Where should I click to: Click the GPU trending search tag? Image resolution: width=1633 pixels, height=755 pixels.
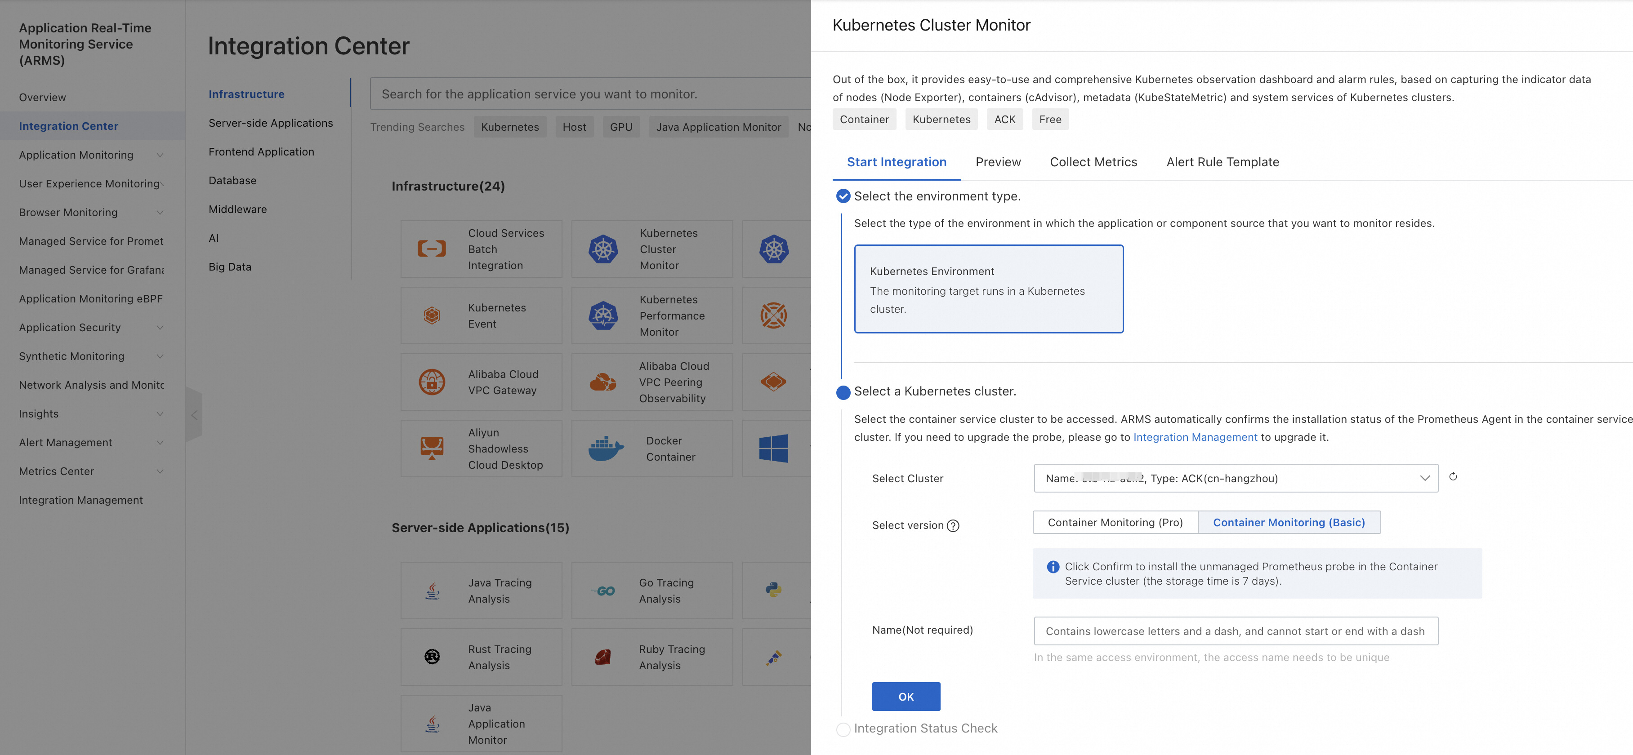620,127
